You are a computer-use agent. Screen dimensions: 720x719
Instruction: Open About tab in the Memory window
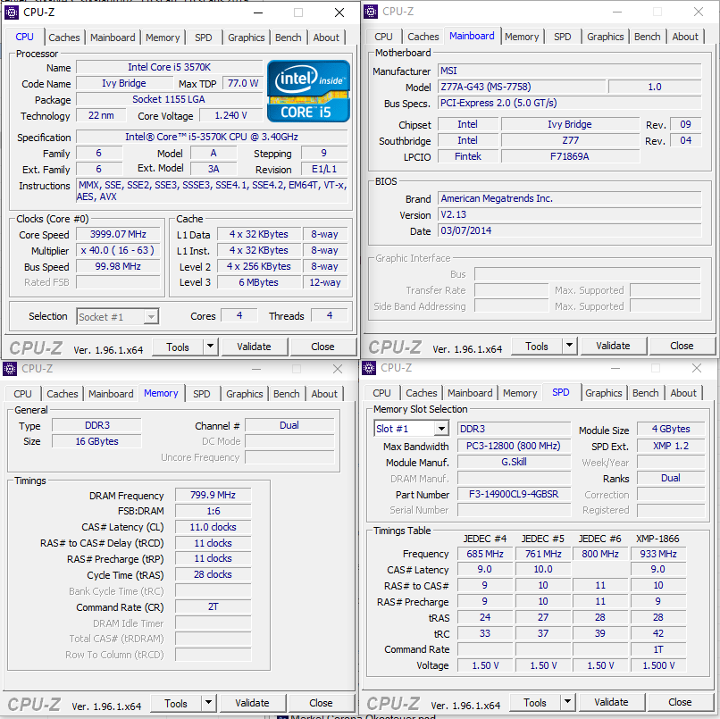(x=324, y=394)
